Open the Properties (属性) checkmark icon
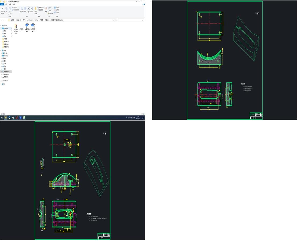This screenshot has height=241, width=298. tap(46, 9)
